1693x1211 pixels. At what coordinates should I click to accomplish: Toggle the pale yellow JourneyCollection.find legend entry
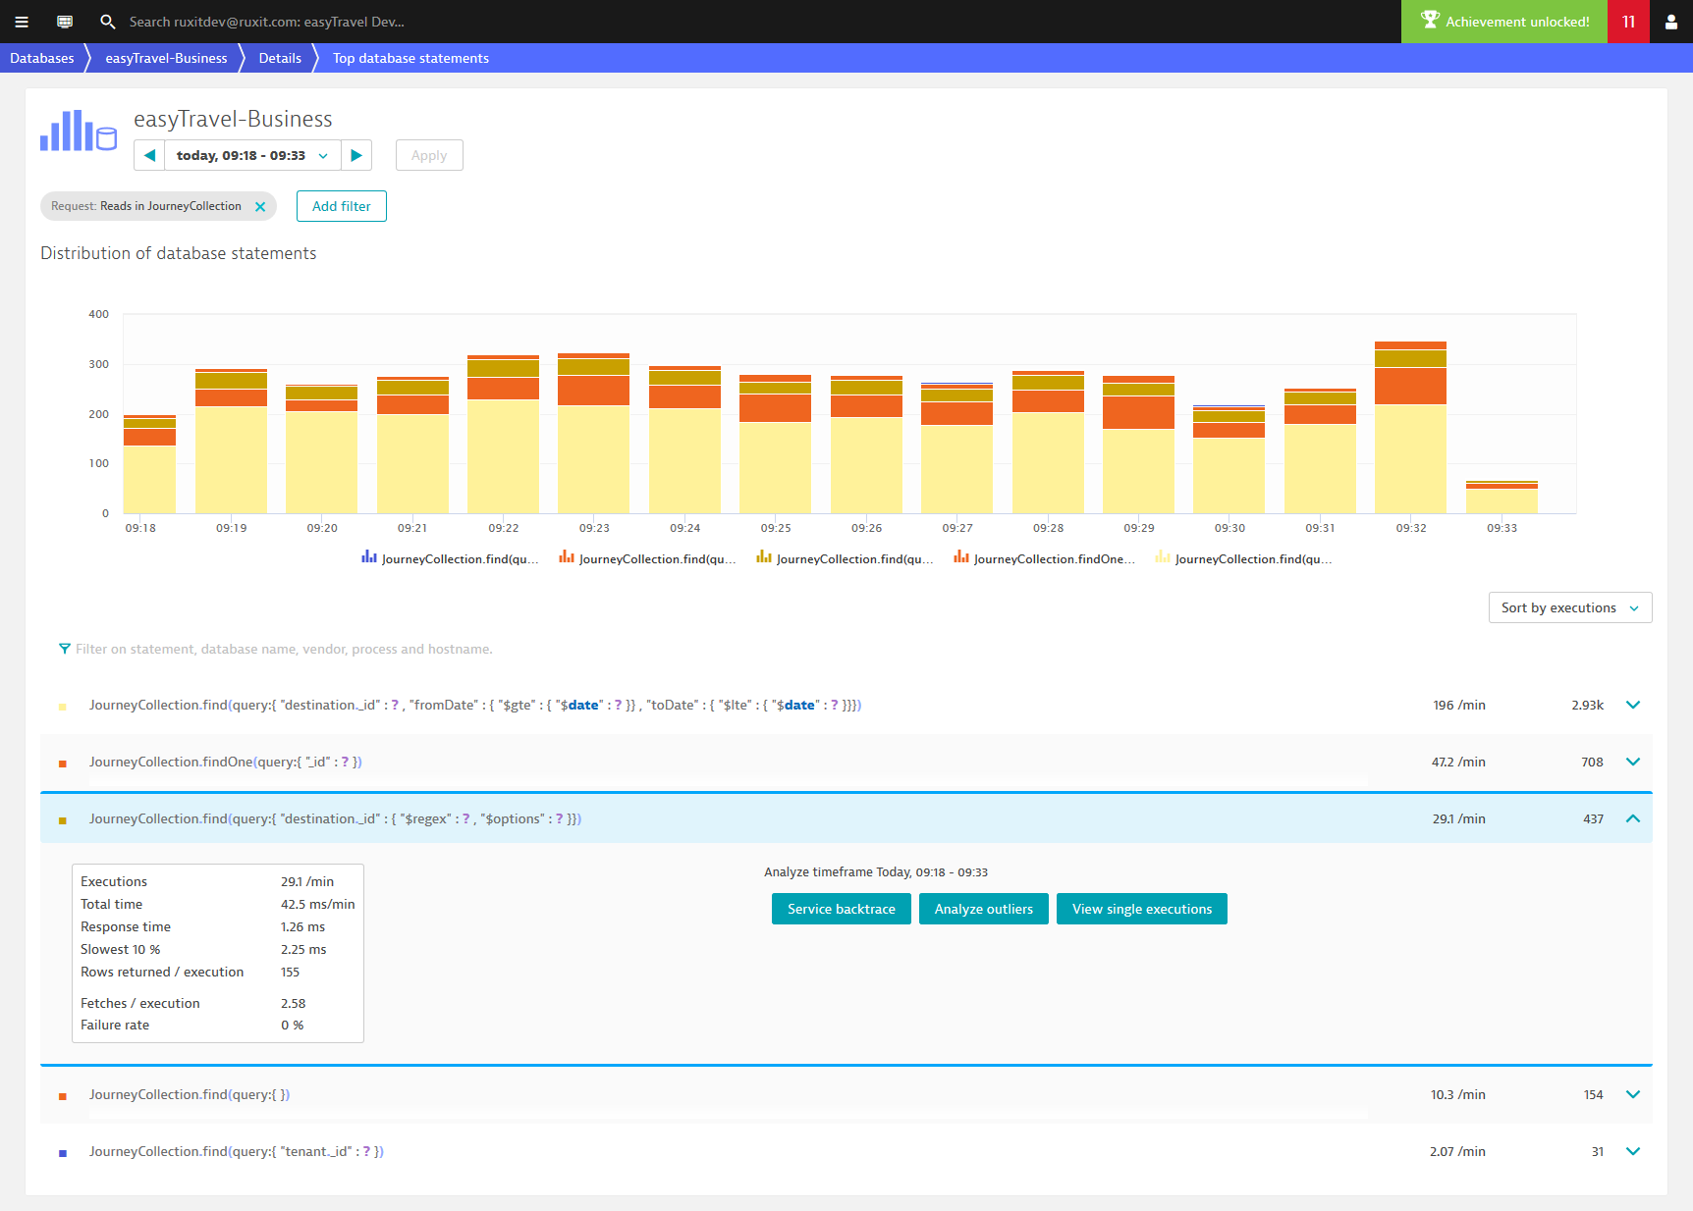[1244, 558]
